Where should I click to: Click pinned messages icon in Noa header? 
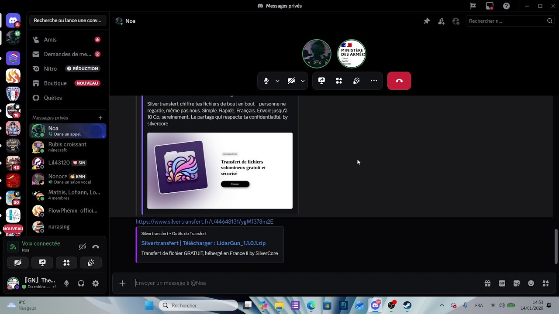tap(427, 21)
